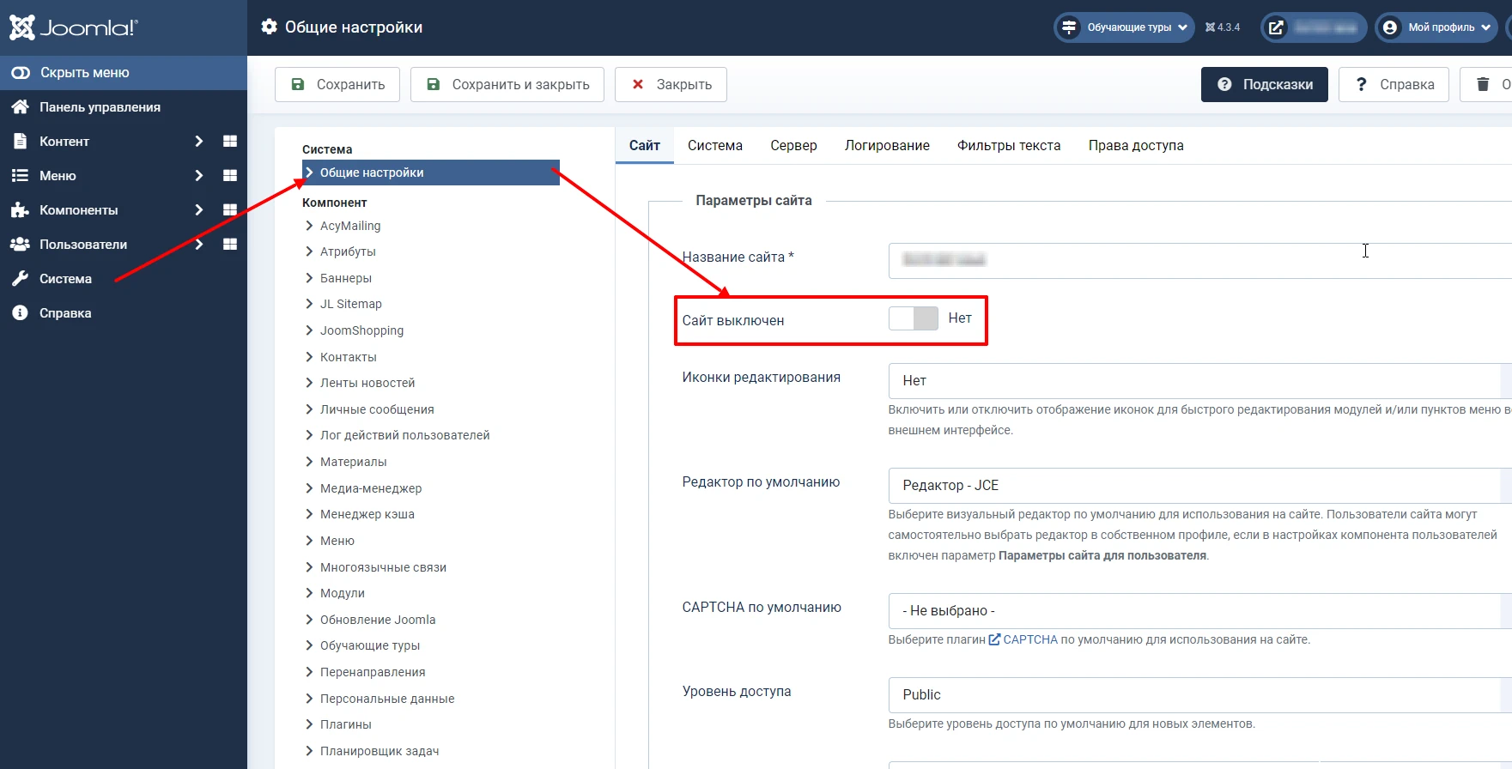Open the Редактор по умолчанию select box
1512x769 pixels.
point(1199,486)
